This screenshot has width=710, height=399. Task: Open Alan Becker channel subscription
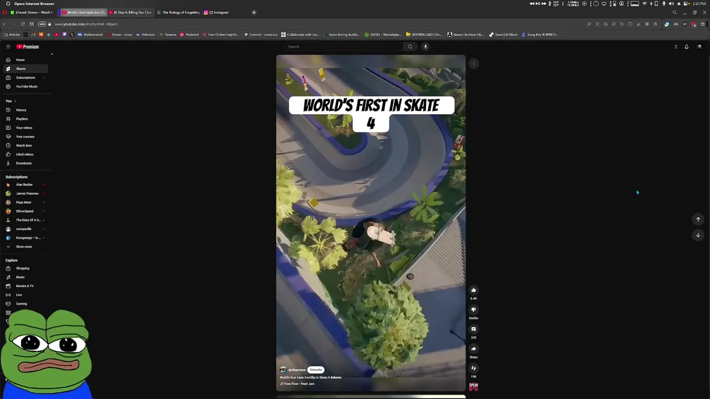(25, 185)
